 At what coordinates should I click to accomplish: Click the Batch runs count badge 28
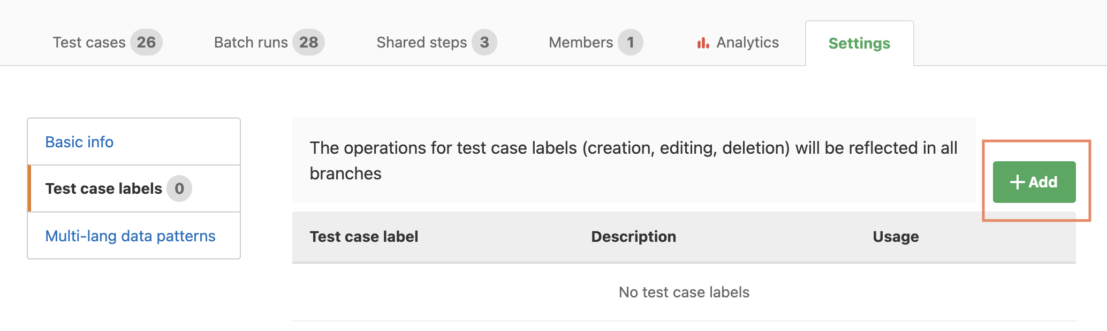[x=308, y=42]
